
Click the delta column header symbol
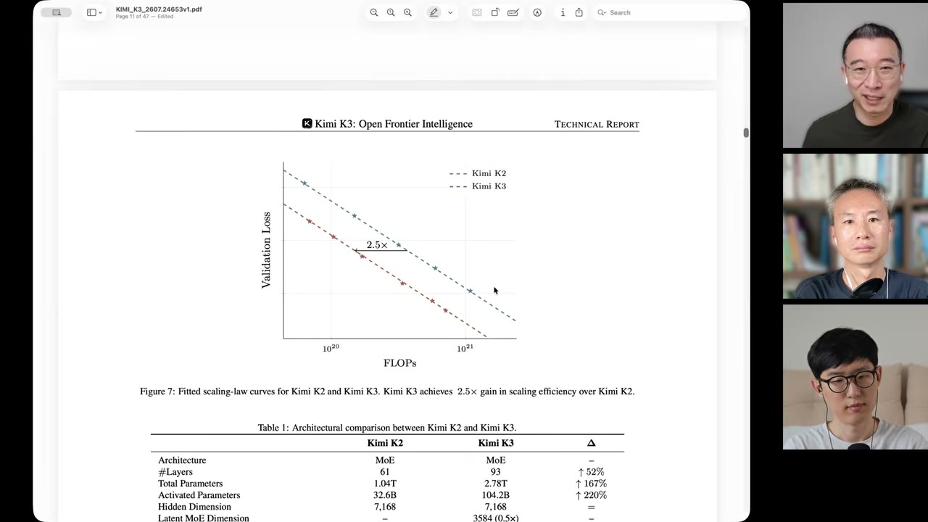pos(591,443)
